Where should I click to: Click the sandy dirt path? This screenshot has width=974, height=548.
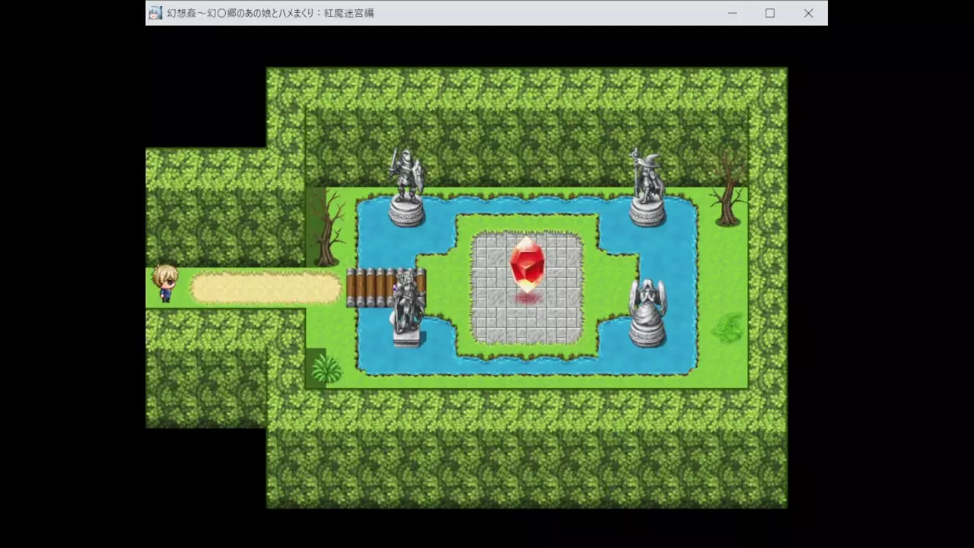(x=265, y=288)
